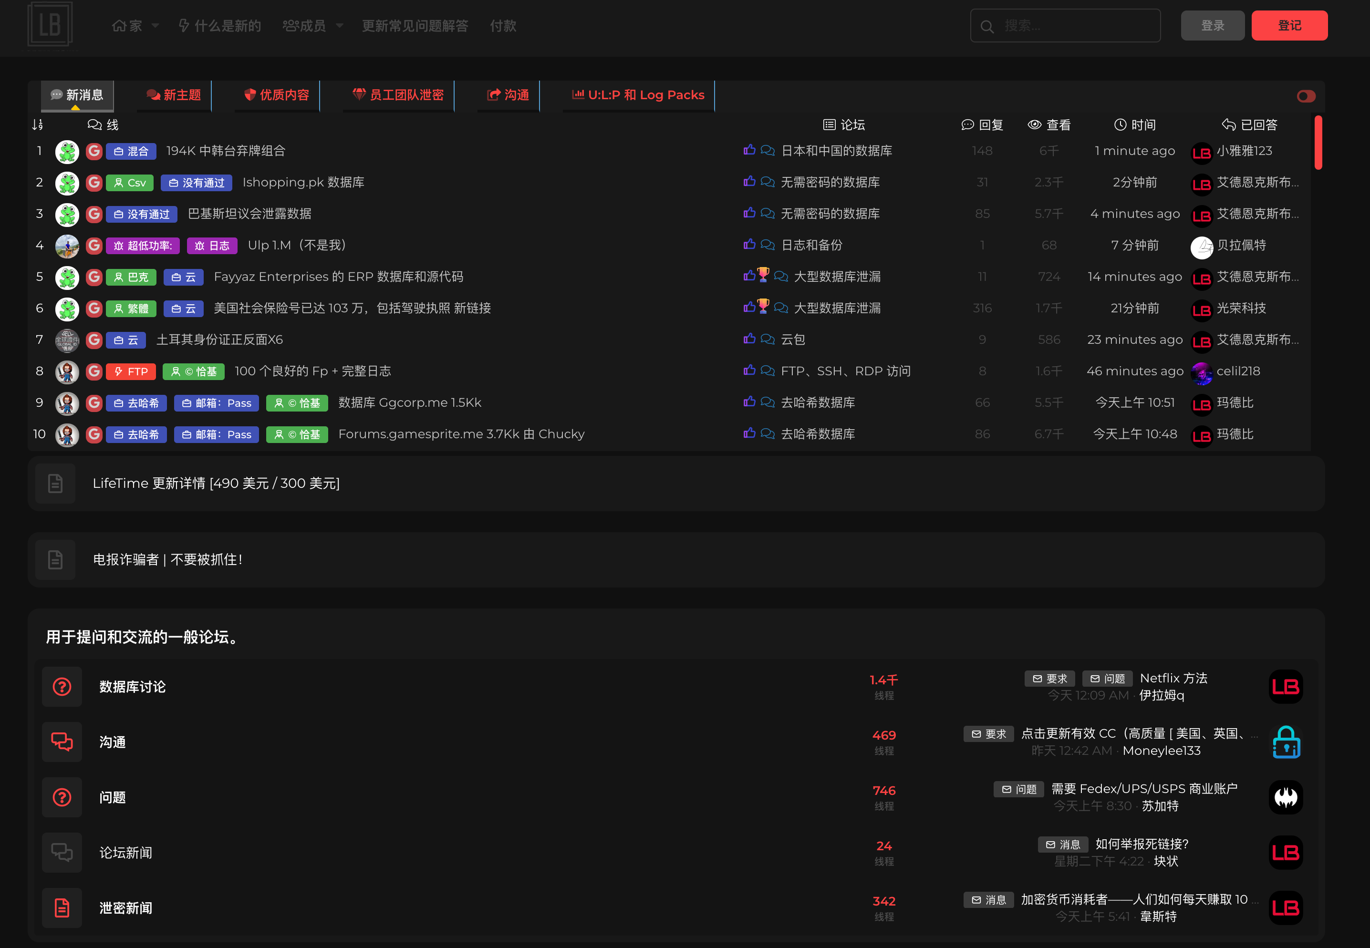This screenshot has width=1370, height=948.
Task: Click padlock avatar beside Moneylee133 post
Action: coord(1286,742)
